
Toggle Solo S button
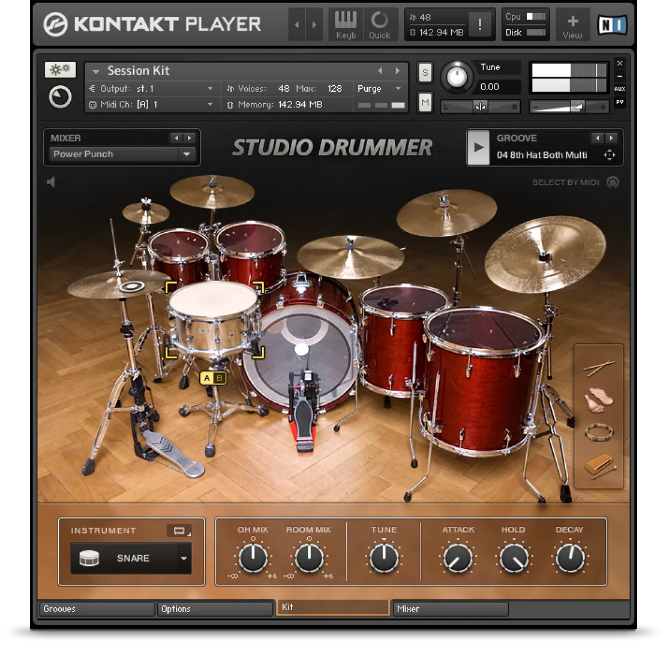tap(425, 73)
